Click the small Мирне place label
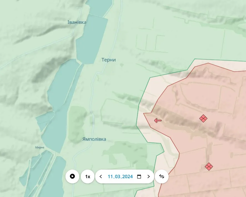 [40, 147]
